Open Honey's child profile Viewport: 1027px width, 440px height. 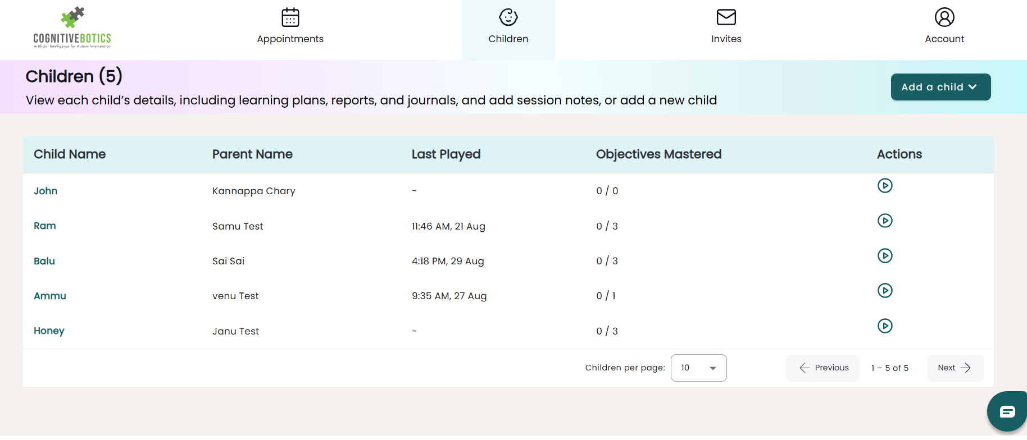(49, 331)
